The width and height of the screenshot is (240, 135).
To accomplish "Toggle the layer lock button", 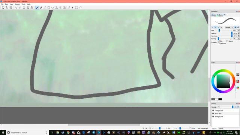I will 235,107.
